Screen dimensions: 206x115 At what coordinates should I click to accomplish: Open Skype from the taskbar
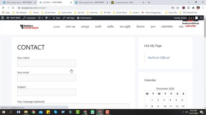click(56, 112)
